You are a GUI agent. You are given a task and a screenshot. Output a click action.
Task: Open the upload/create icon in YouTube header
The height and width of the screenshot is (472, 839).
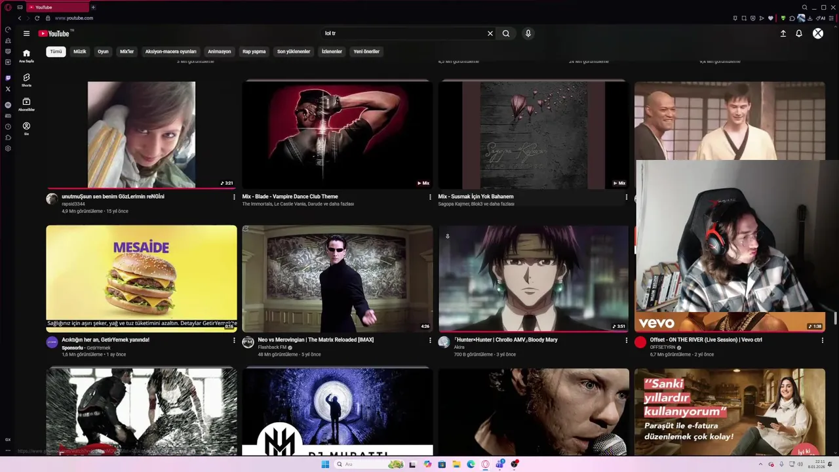coord(783,33)
